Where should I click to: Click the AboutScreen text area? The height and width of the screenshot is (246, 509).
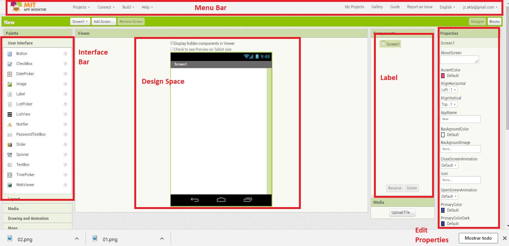point(459,60)
